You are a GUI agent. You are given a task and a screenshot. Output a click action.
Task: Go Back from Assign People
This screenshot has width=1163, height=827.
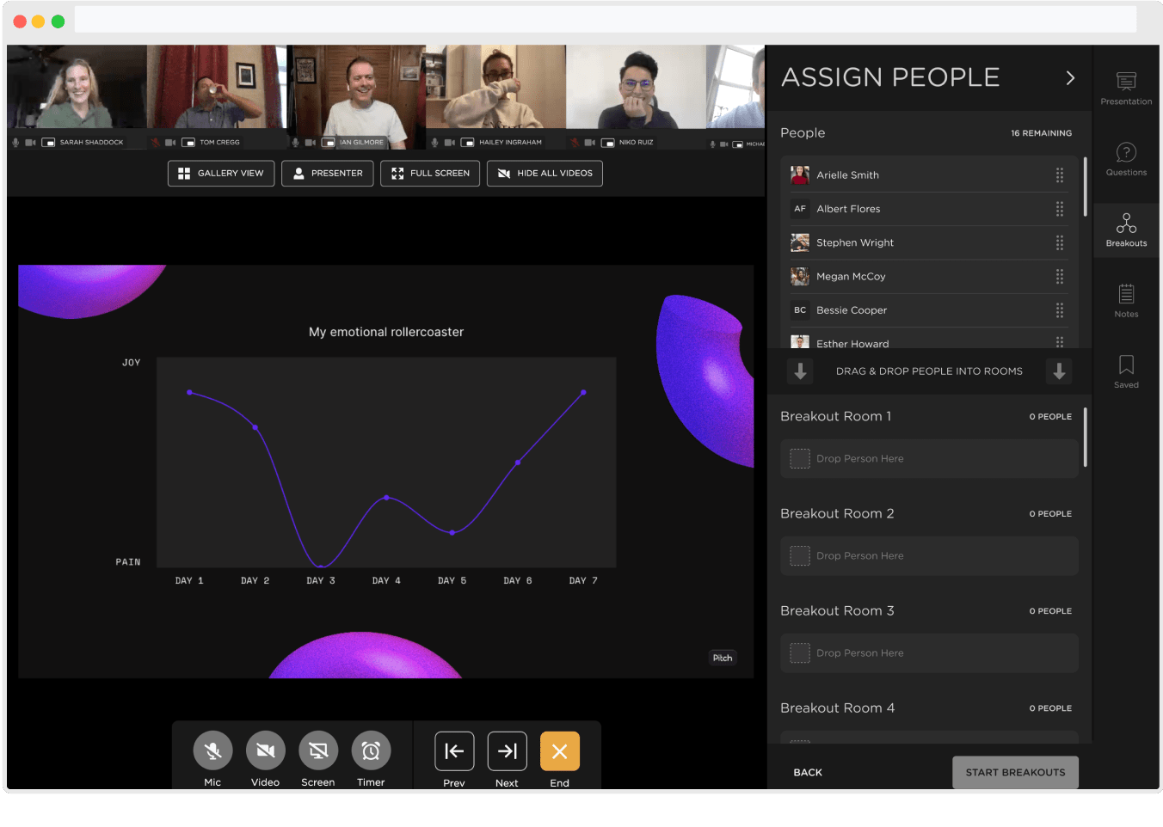pyautogui.click(x=808, y=772)
